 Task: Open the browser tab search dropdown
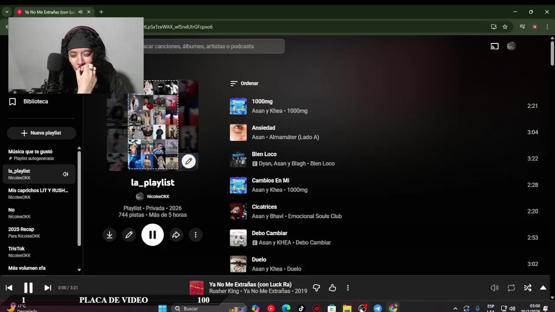(7, 12)
